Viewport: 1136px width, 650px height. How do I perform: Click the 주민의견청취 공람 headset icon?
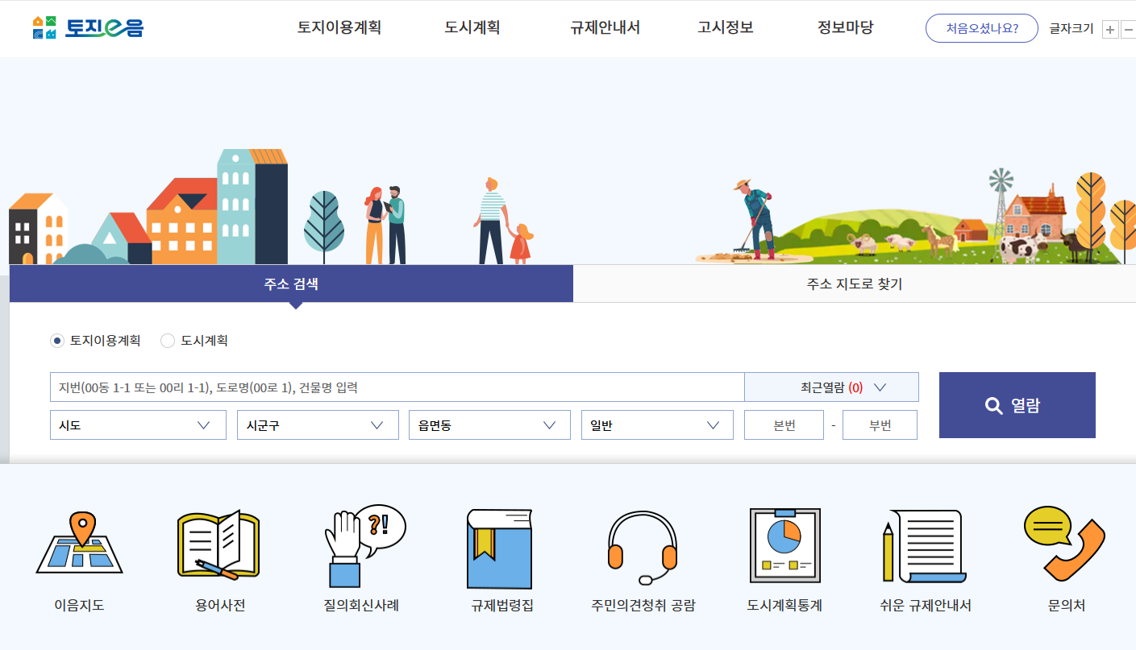click(x=641, y=545)
